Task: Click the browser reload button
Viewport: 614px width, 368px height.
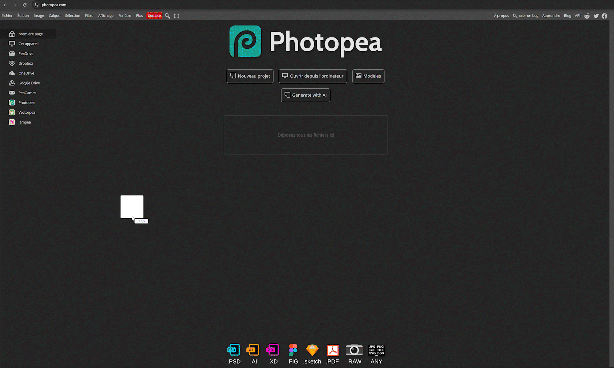Action: tap(25, 5)
